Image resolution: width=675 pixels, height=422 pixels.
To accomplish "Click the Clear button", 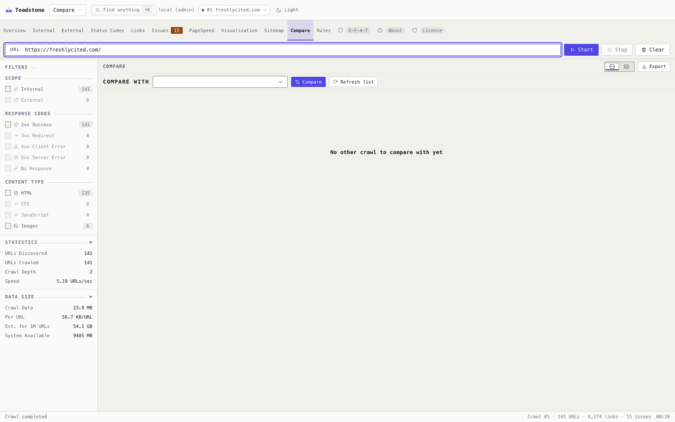I will tap(653, 50).
